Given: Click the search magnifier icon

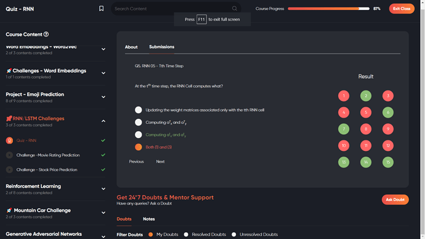Looking at the screenshot, I should (235, 9).
